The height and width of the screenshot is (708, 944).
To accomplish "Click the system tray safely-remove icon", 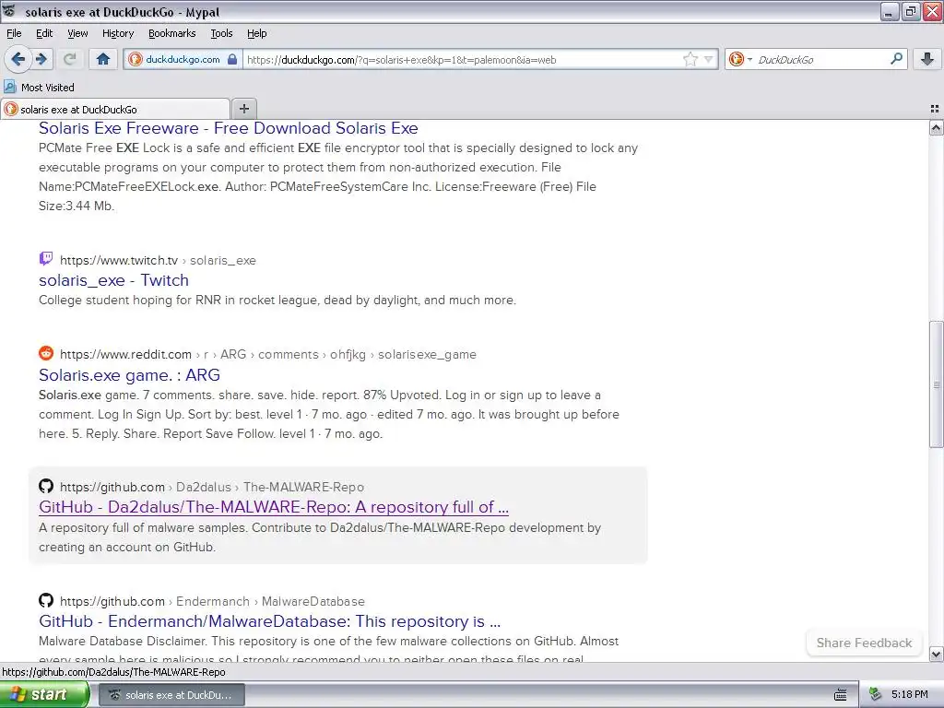I will 875,694.
